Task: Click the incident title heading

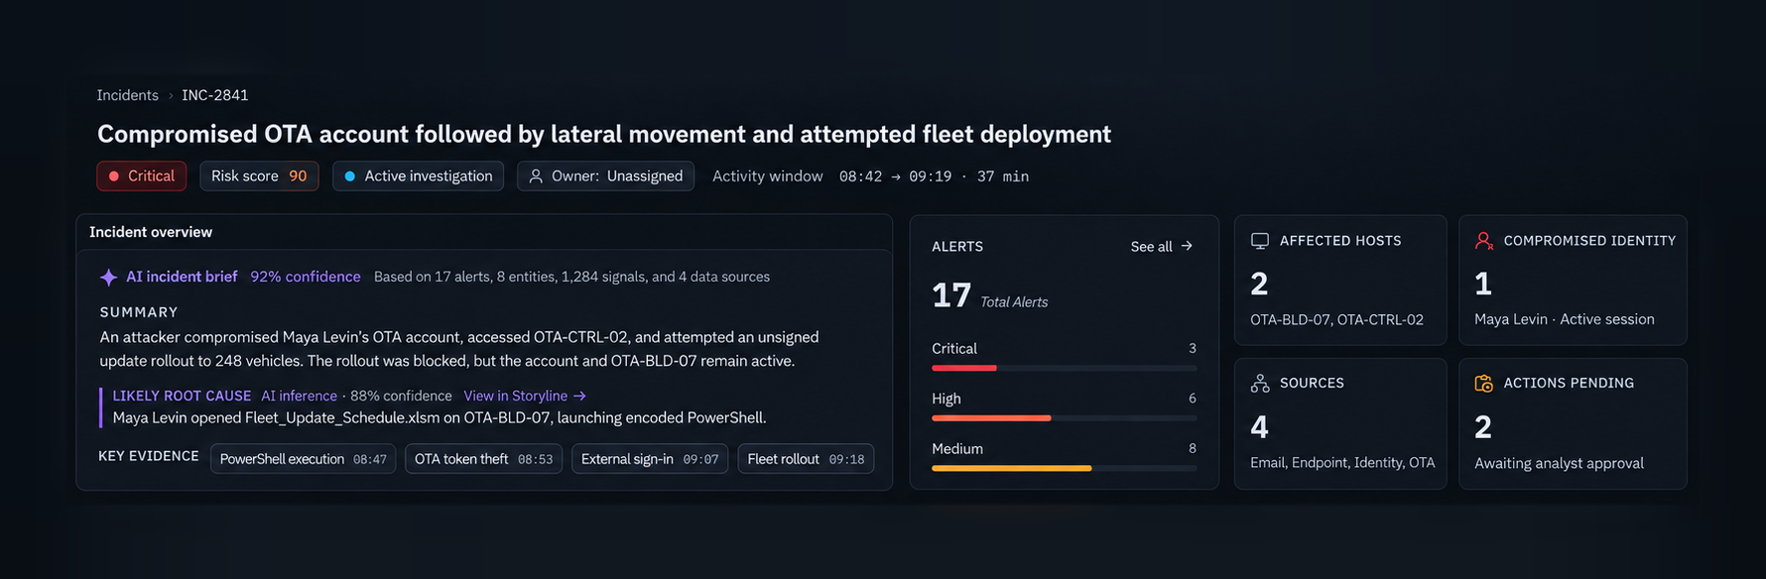Action: coord(604,134)
